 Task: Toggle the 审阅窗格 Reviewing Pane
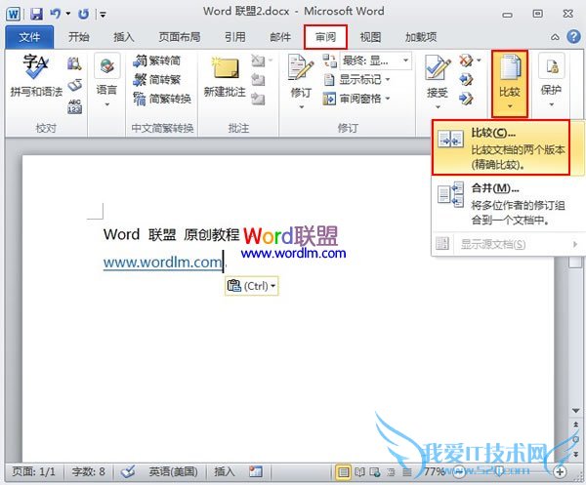point(356,99)
